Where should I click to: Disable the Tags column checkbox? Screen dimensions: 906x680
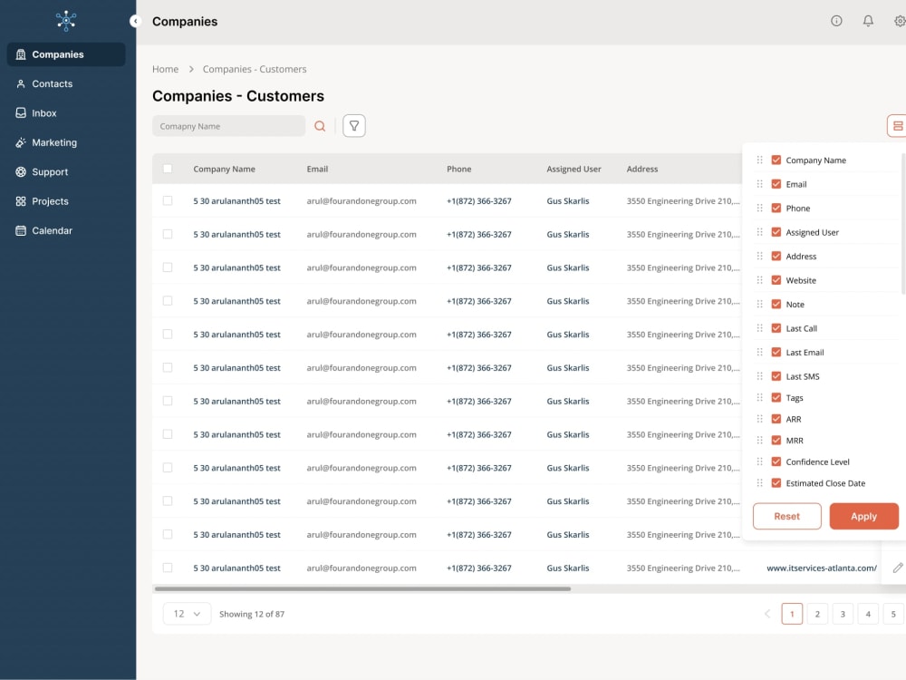tap(776, 397)
